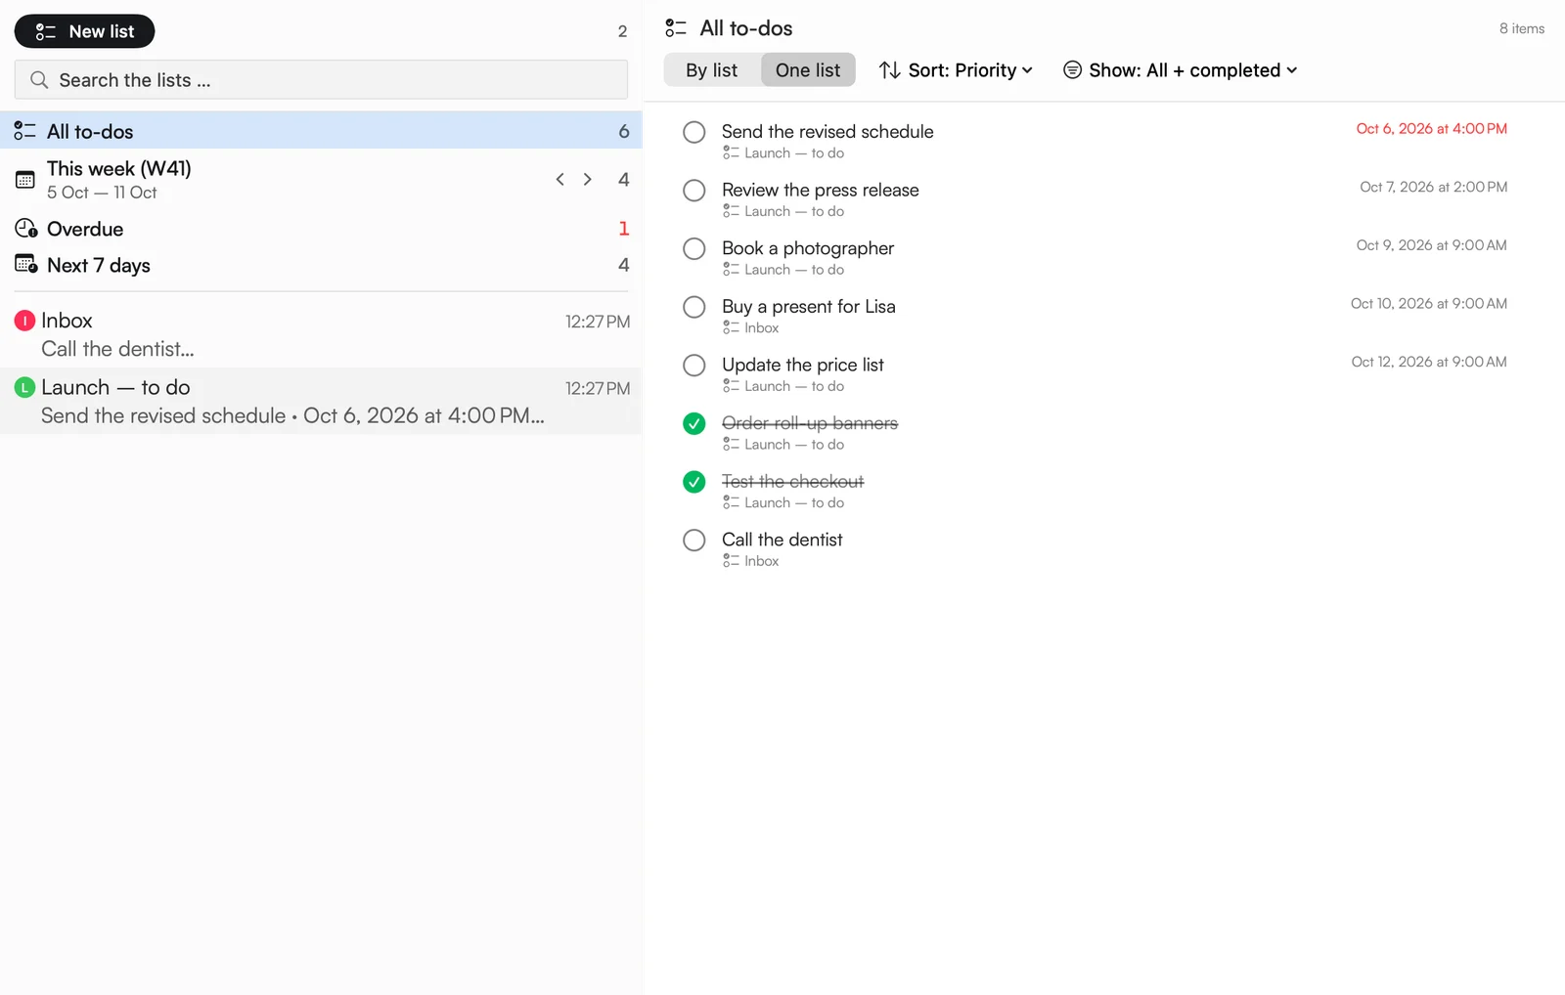
Task: Check the Call the dentist to-do
Action: tap(693, 541)
